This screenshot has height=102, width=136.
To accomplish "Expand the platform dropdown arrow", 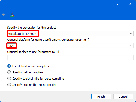I will (131, 46).
